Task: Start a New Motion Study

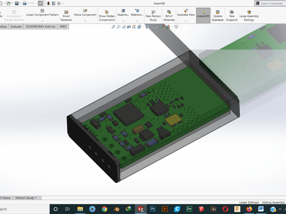Action: tap(153, 16)
